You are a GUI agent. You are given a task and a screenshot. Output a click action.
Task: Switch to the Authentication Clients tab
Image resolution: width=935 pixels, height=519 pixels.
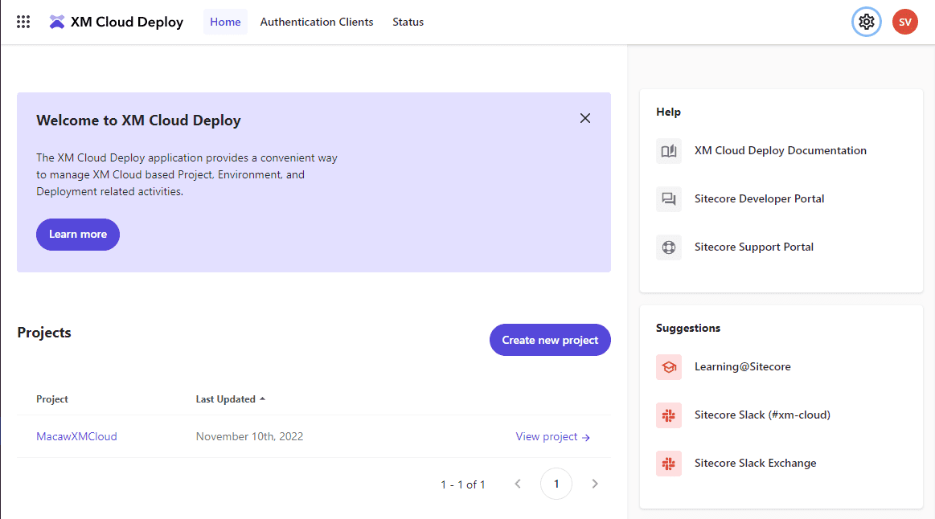coord(316,22)
